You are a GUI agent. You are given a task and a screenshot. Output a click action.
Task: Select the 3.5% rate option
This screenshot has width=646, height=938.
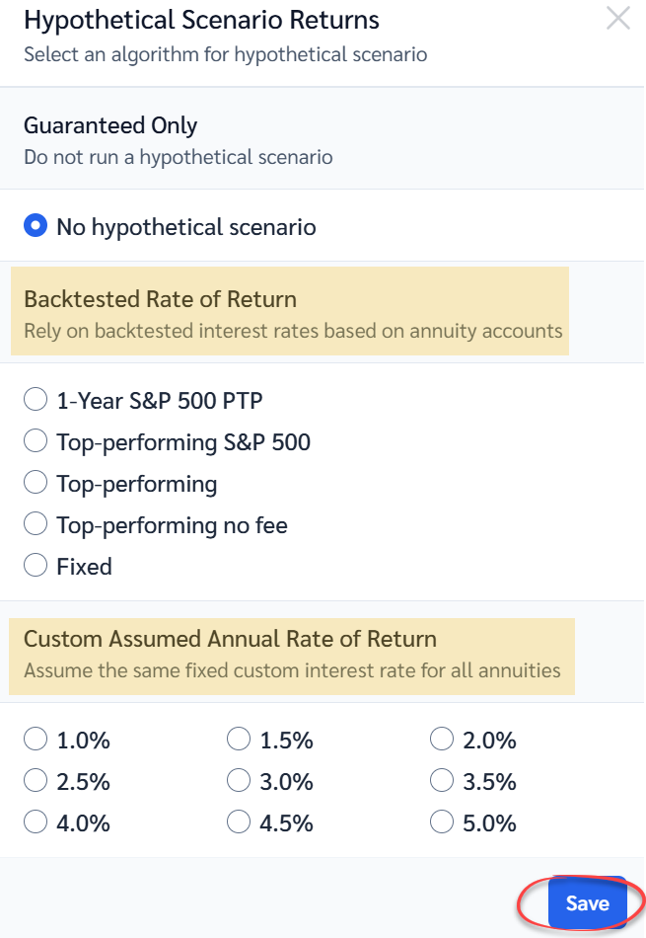click(442, 781)
